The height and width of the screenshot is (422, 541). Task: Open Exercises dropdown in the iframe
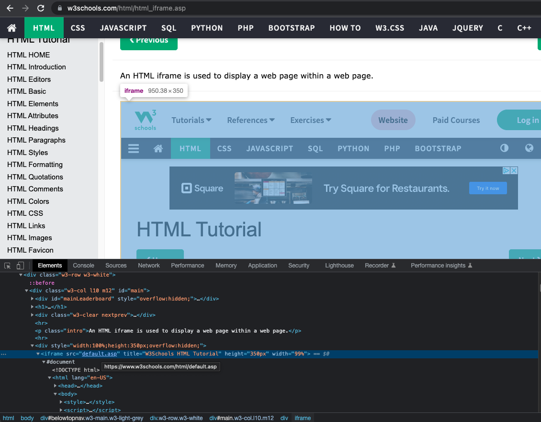coord(311,120)
